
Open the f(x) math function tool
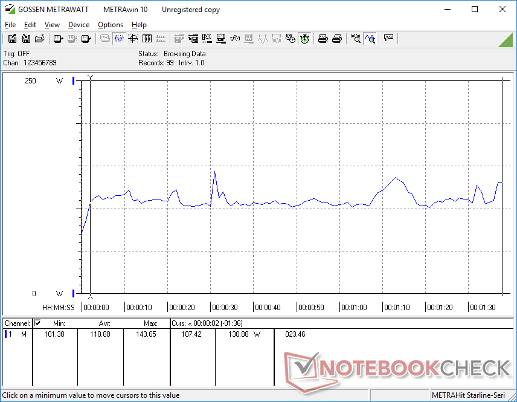tap(235, 39)
